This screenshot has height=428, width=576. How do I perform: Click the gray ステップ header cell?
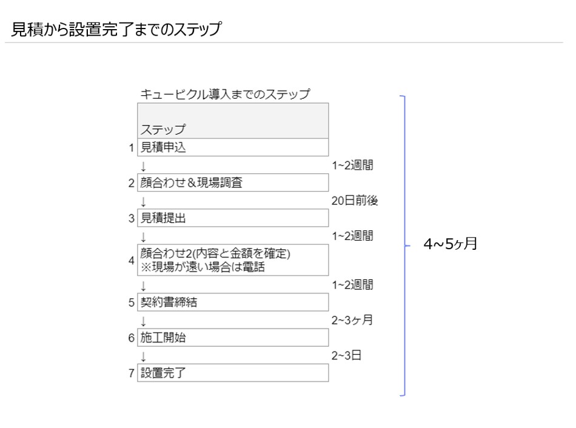pos(233,121)
